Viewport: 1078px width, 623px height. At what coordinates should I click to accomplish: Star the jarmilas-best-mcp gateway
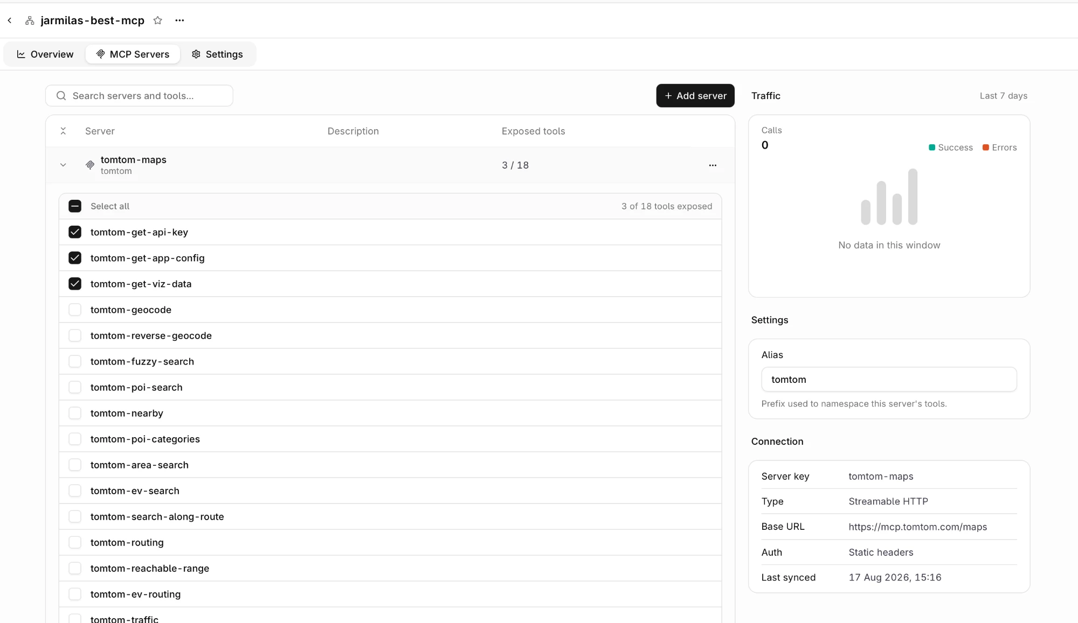point(158,20)
